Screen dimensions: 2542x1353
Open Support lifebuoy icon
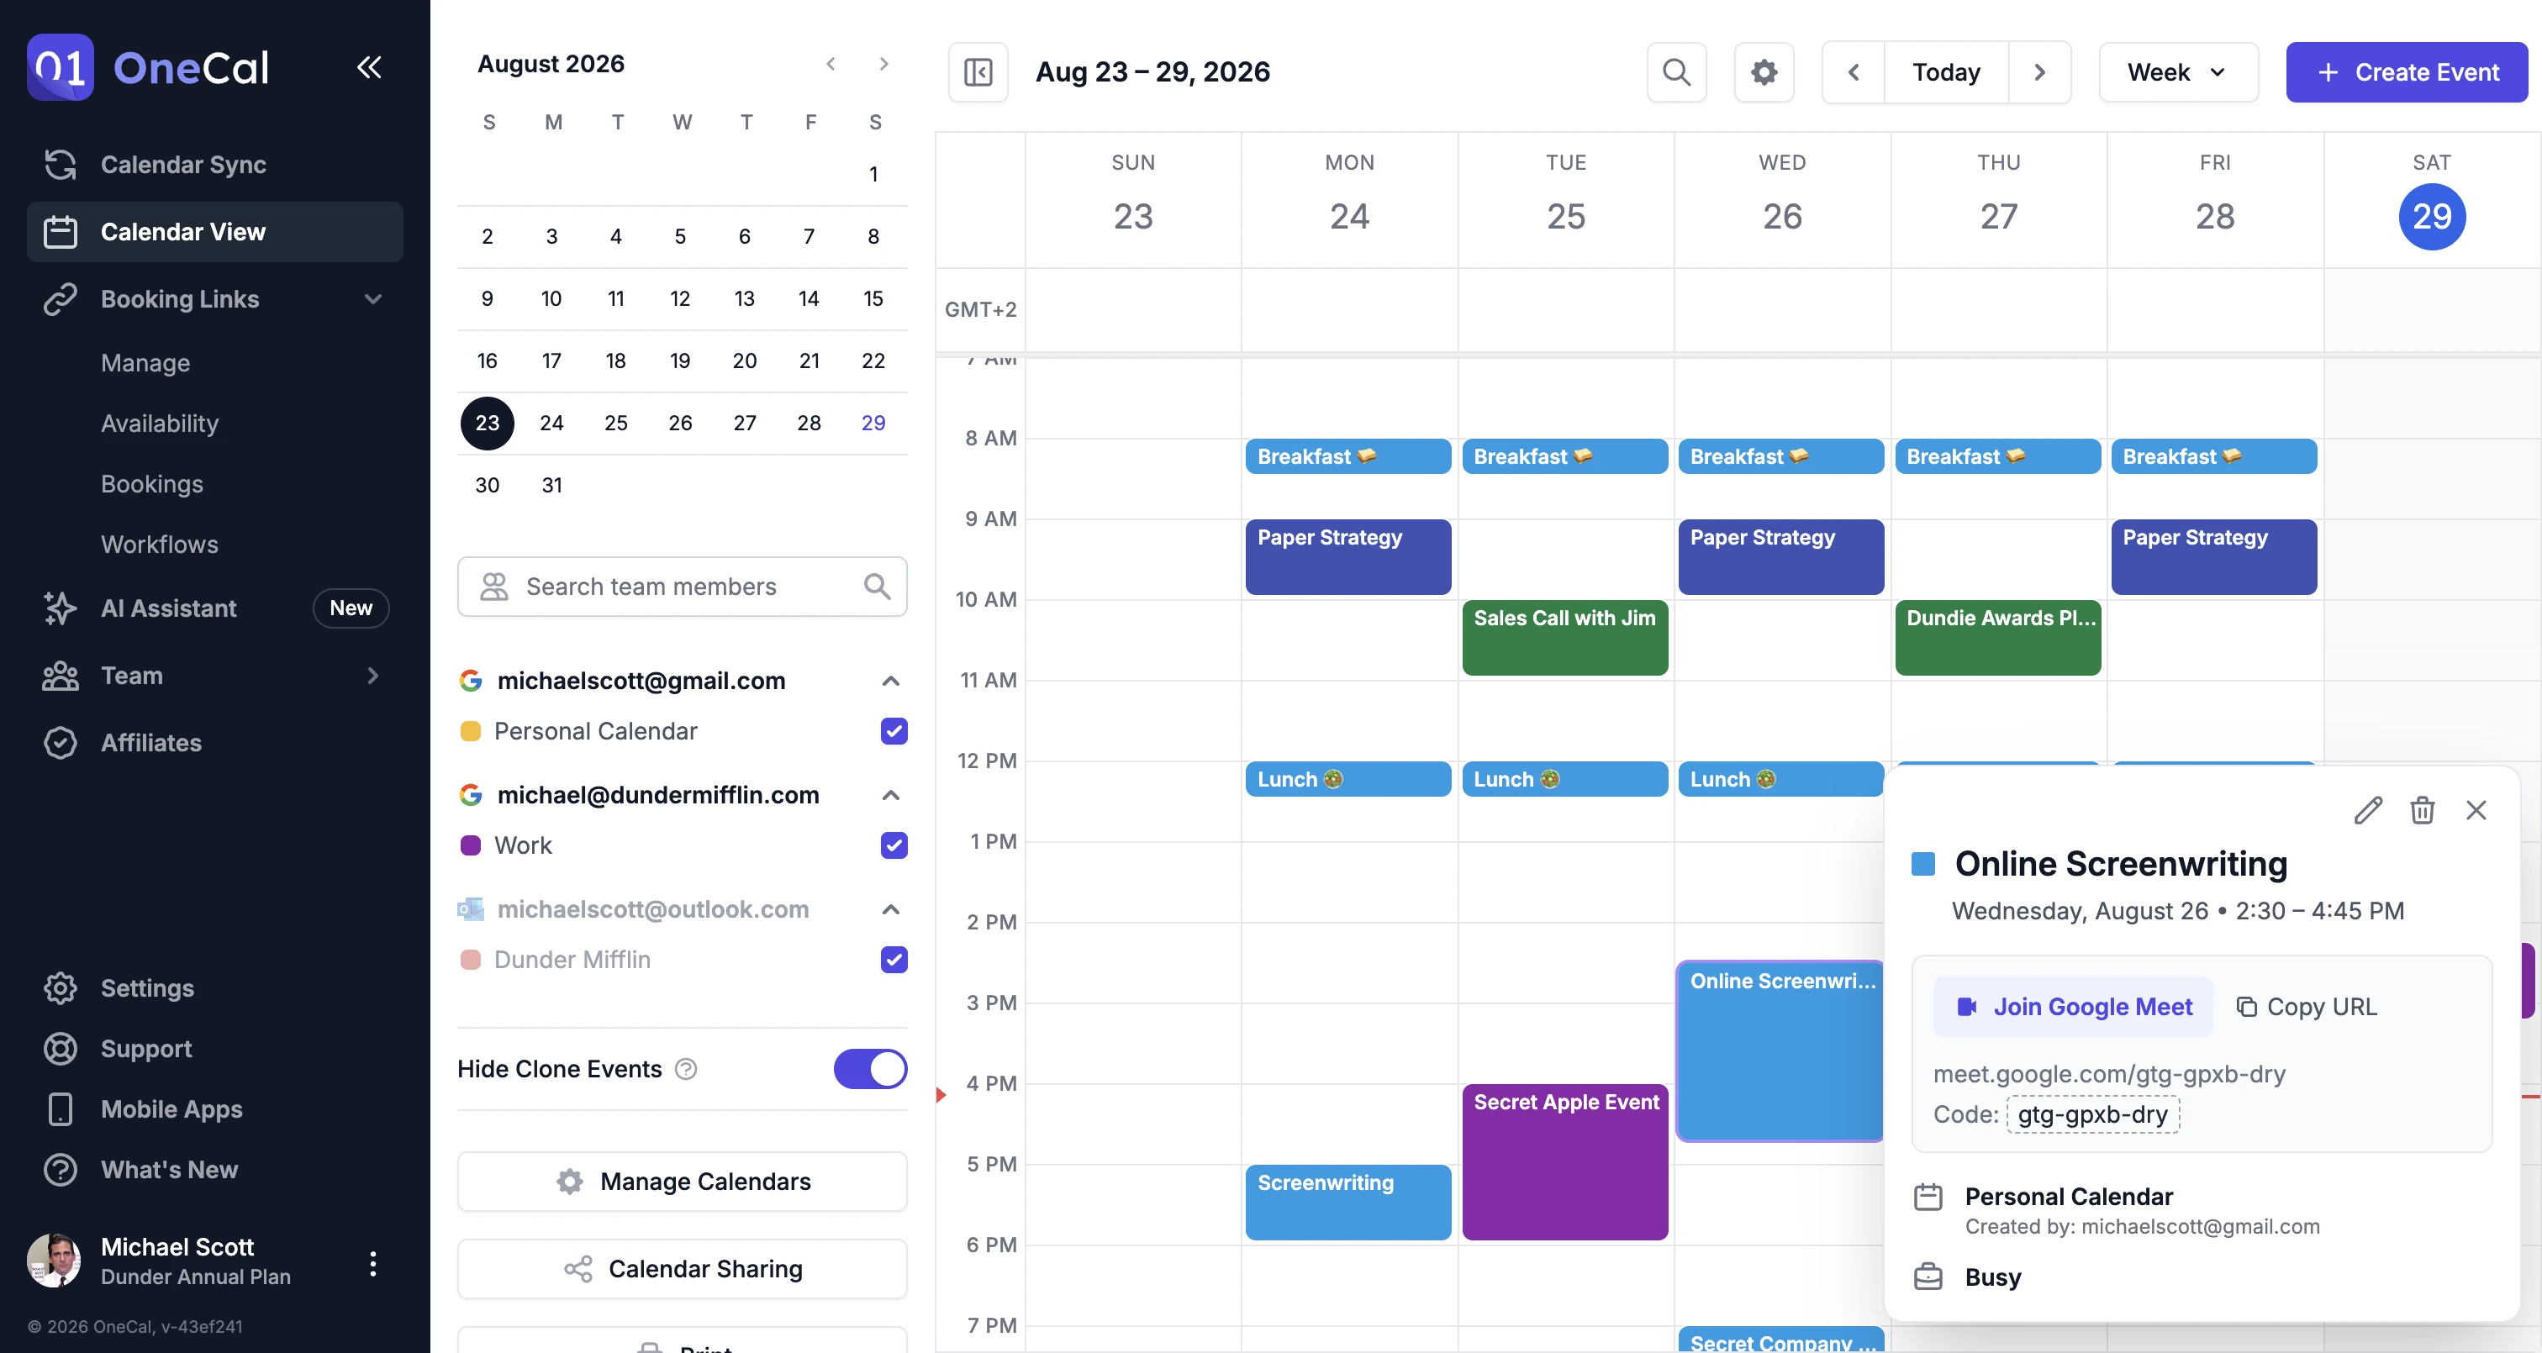tap(61, 1048)
